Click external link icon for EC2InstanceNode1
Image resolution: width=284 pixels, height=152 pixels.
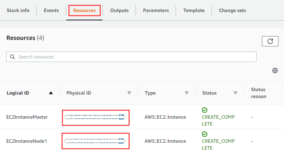[121, 141]
